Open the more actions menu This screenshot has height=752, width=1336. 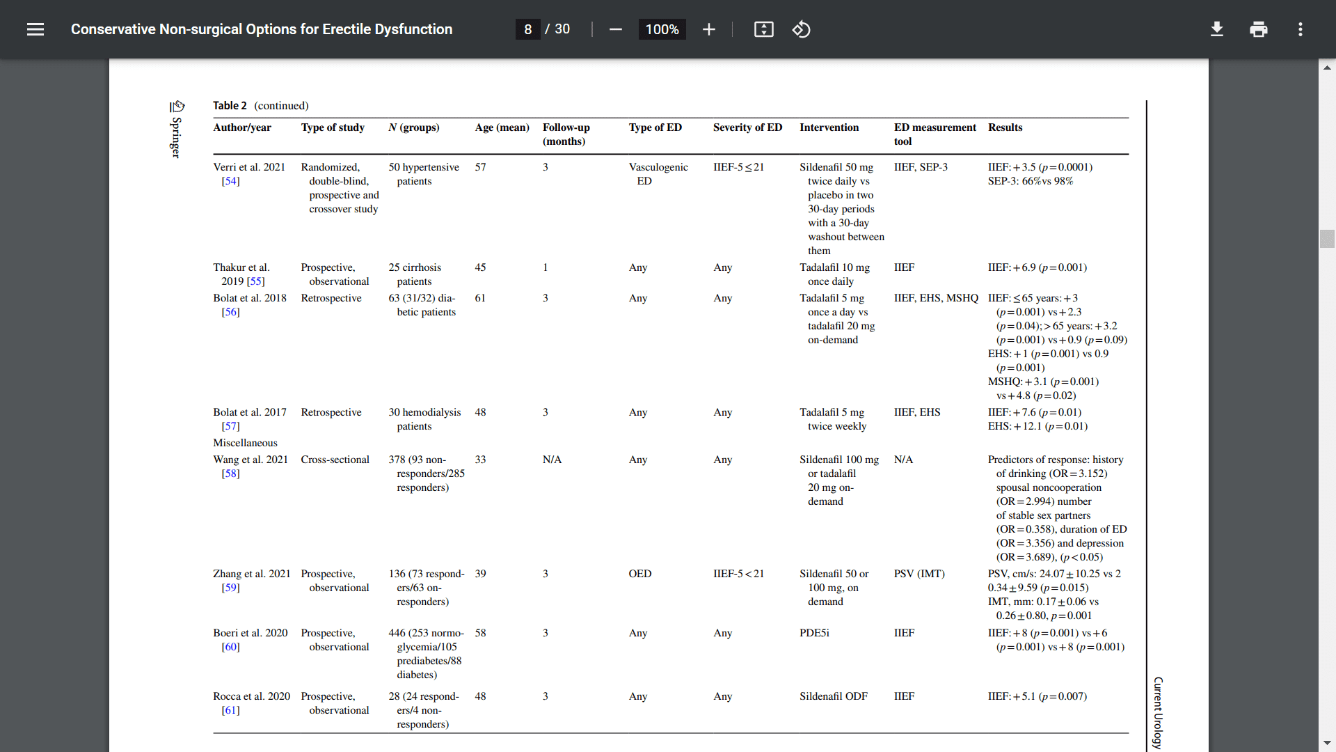pyautogui.click(x=1300, y=29)
